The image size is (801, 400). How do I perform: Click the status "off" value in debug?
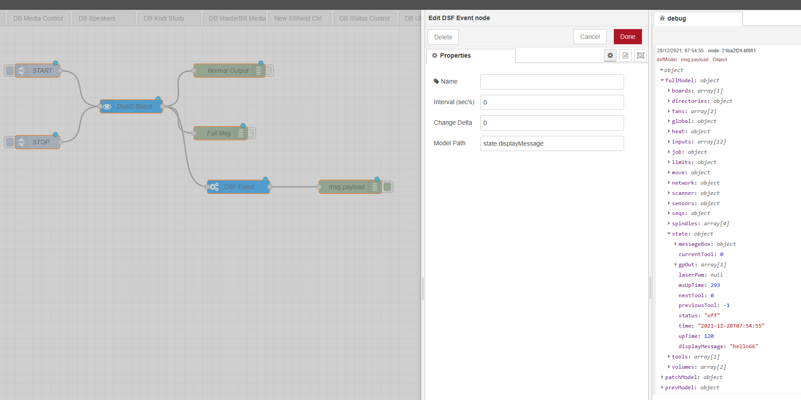pos(712,316)
